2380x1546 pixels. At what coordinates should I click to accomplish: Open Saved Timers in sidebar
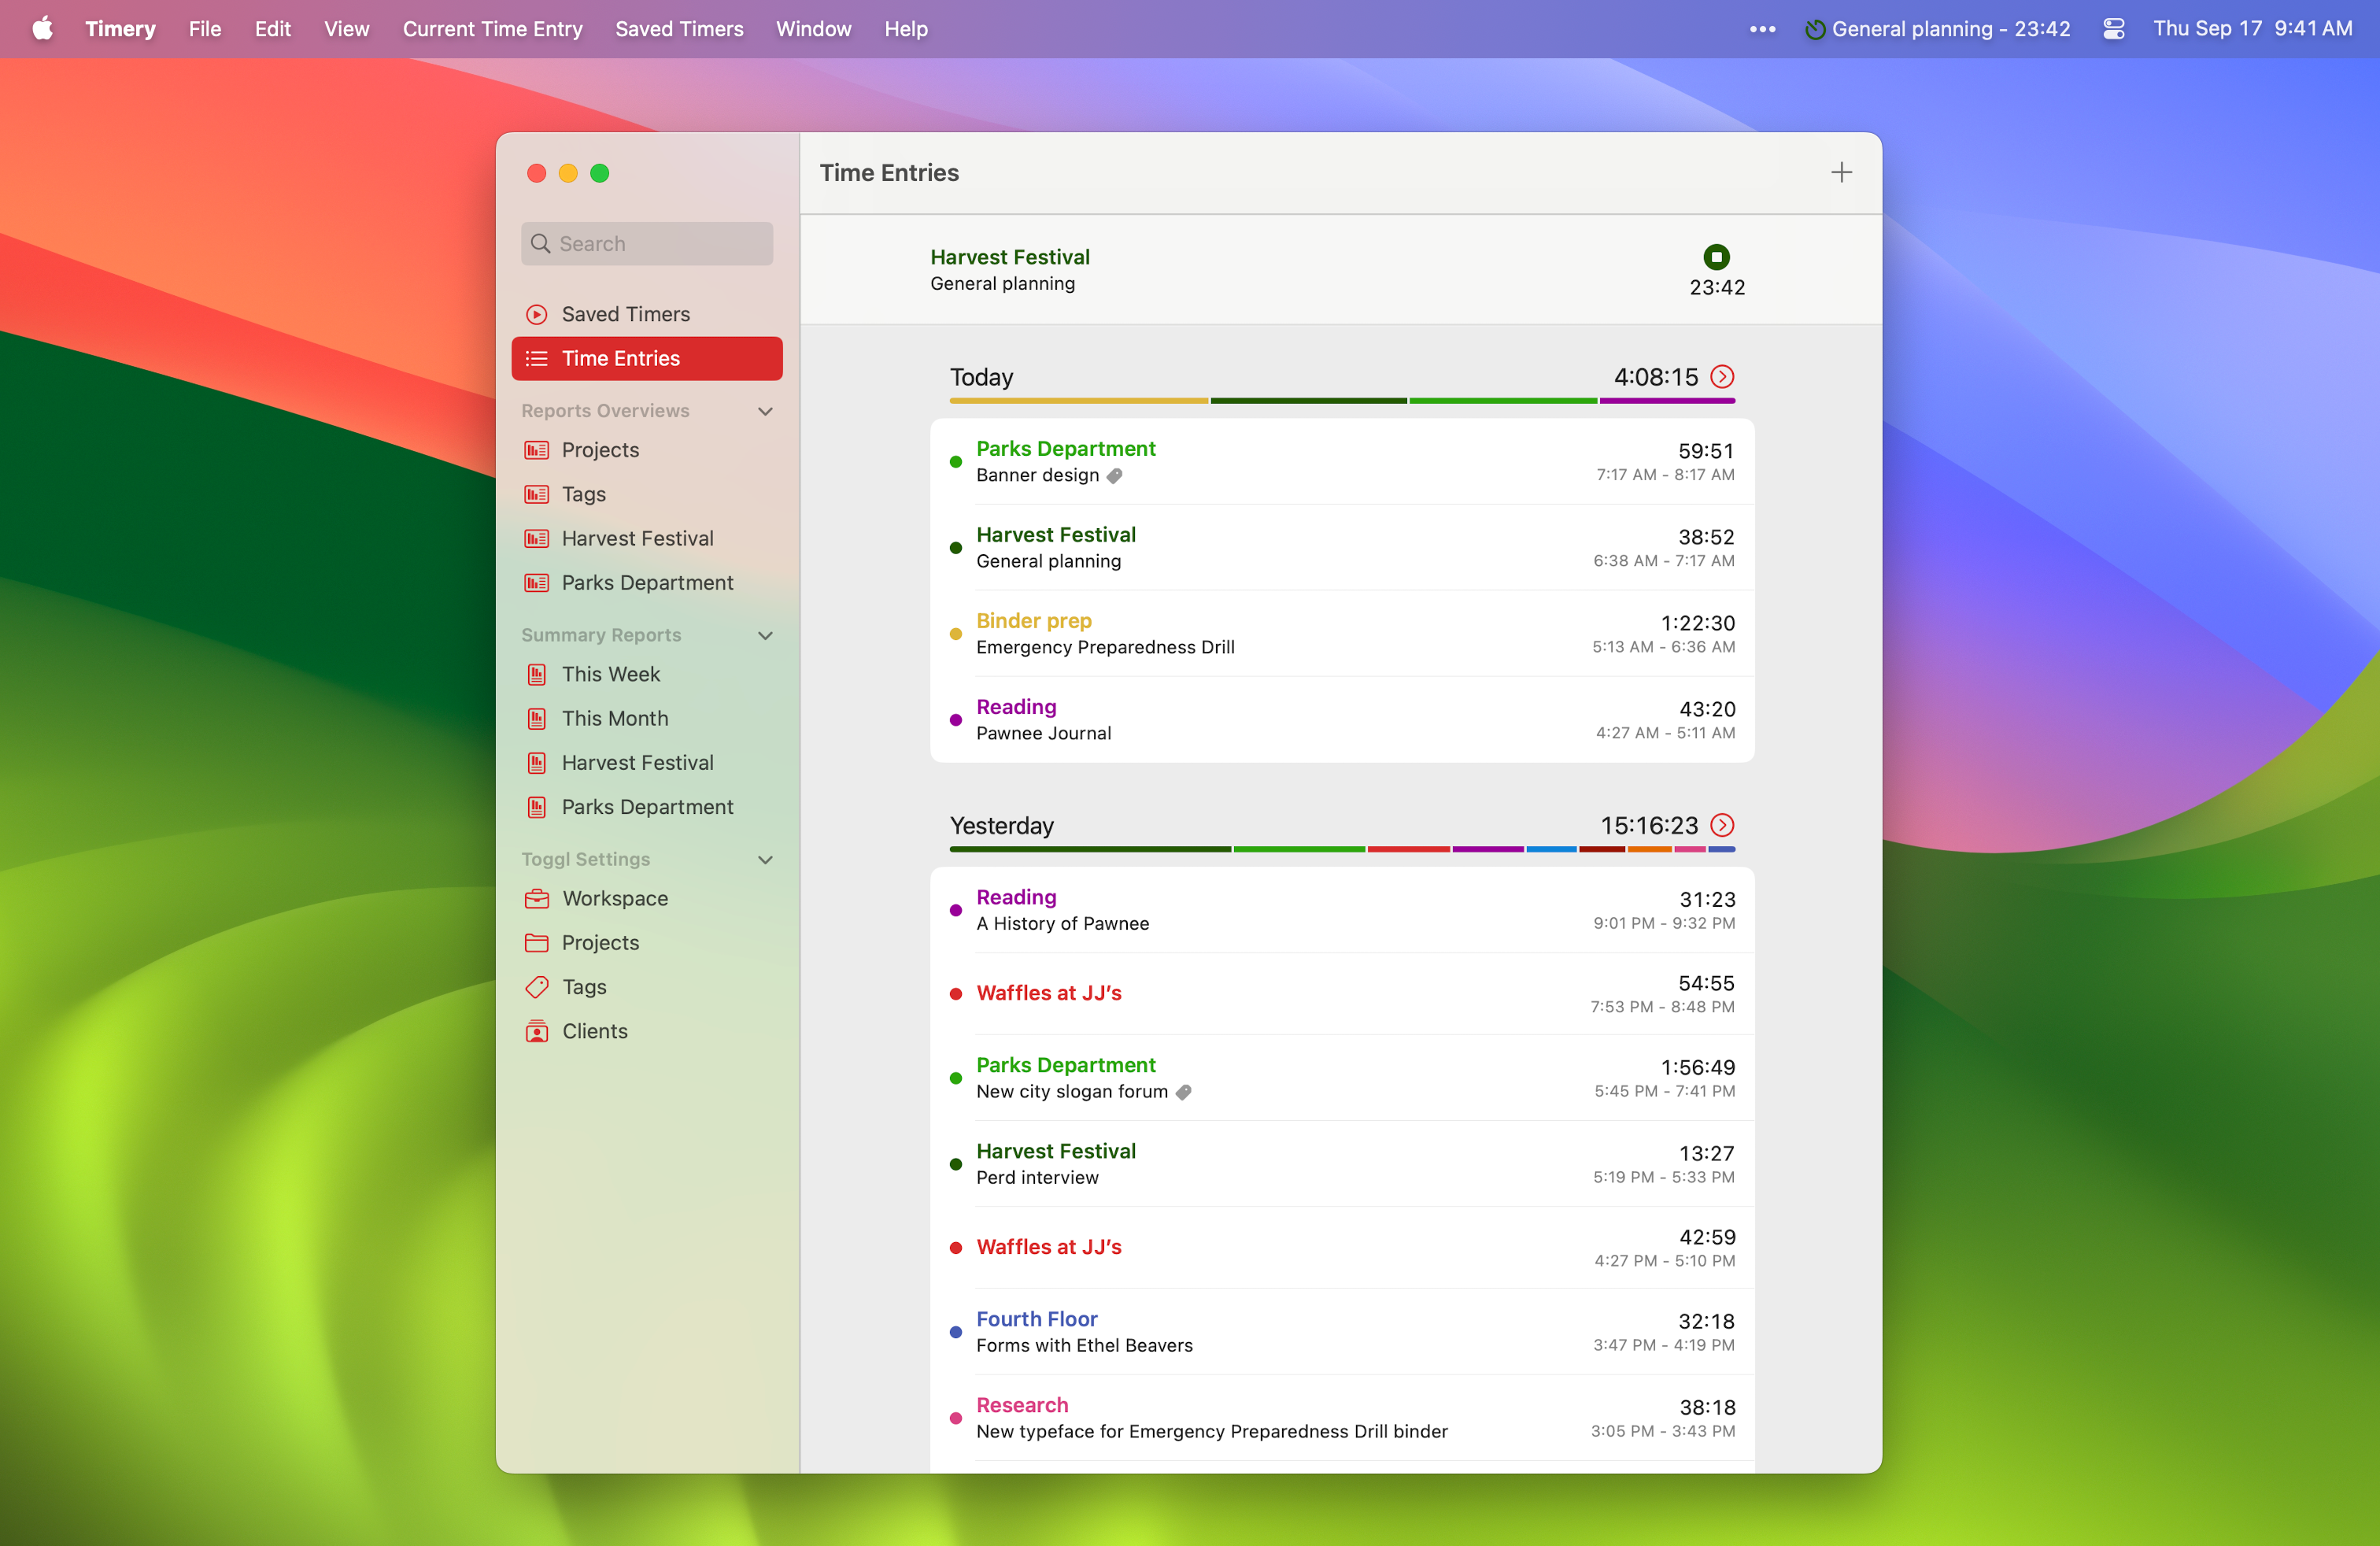click(646, 314)
